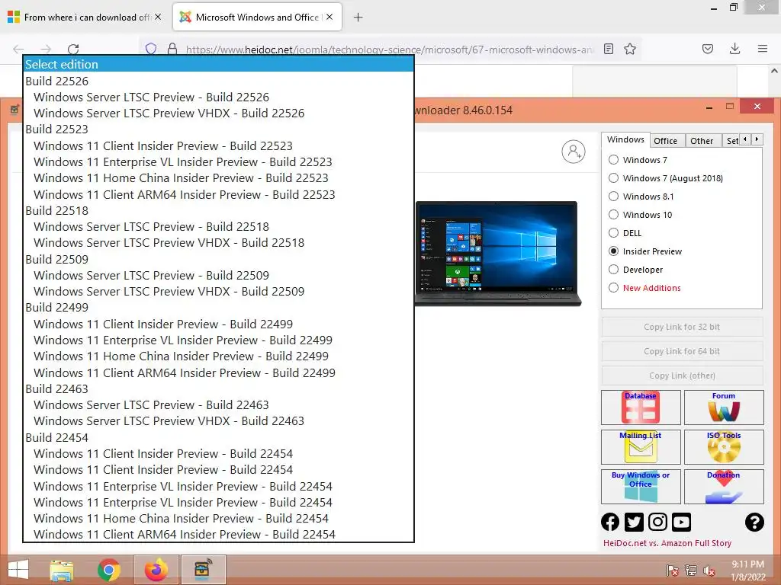This screenshot has height=585, width=781.
Task: Click Build 22509 group heading
Action: click(219, 259)
